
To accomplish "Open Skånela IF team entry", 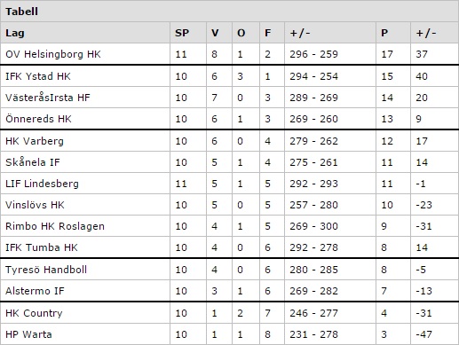I will (x=33, y=162).
